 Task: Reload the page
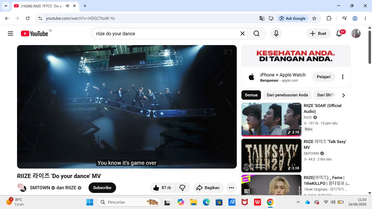[28, 18]
